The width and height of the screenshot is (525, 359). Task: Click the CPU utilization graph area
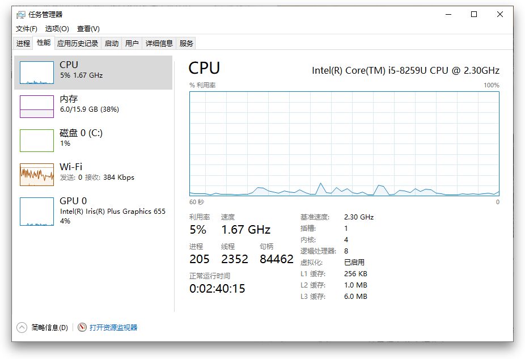pos(344,143)
